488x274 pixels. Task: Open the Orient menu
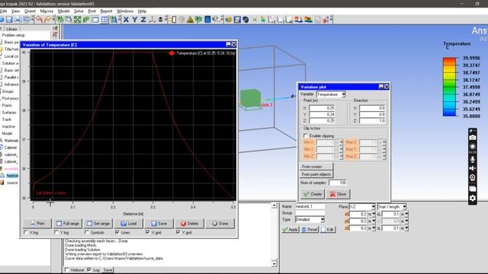click(30, 11)
